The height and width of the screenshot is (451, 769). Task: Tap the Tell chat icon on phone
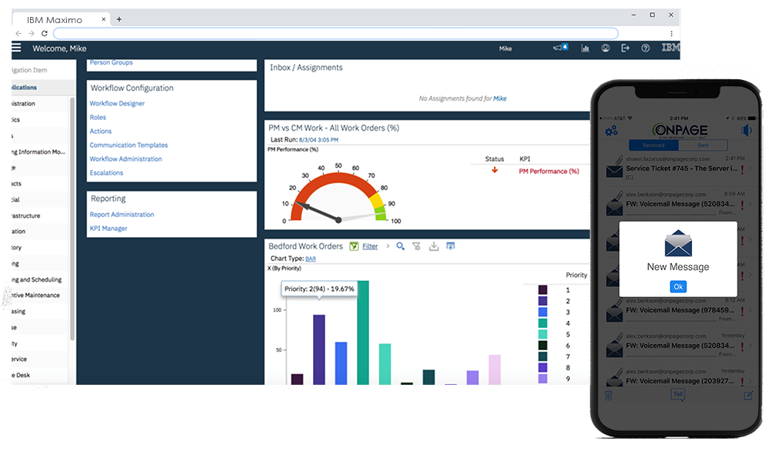(x=677, y=395)
